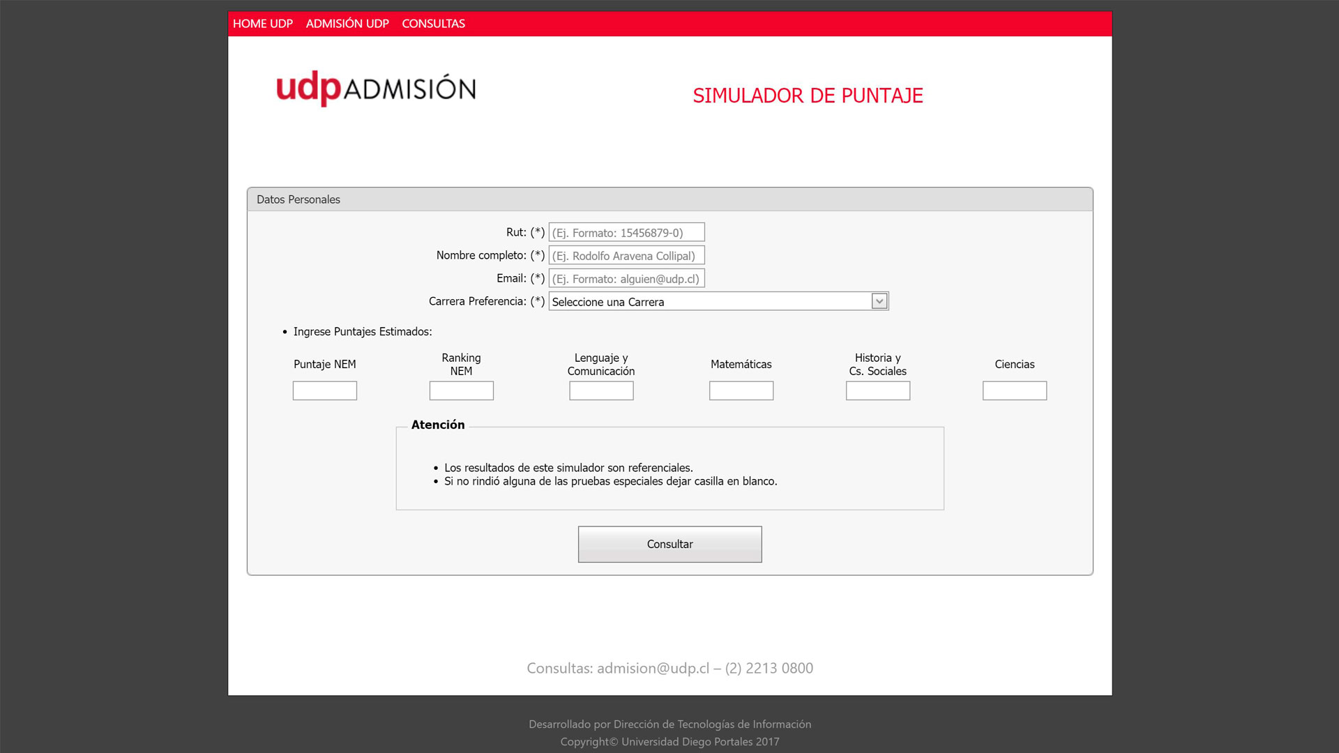This screenshot has width=1339, height=753.
Task: Click the Consultas admision@udp.cl contact line
Action: pos(669,668)
